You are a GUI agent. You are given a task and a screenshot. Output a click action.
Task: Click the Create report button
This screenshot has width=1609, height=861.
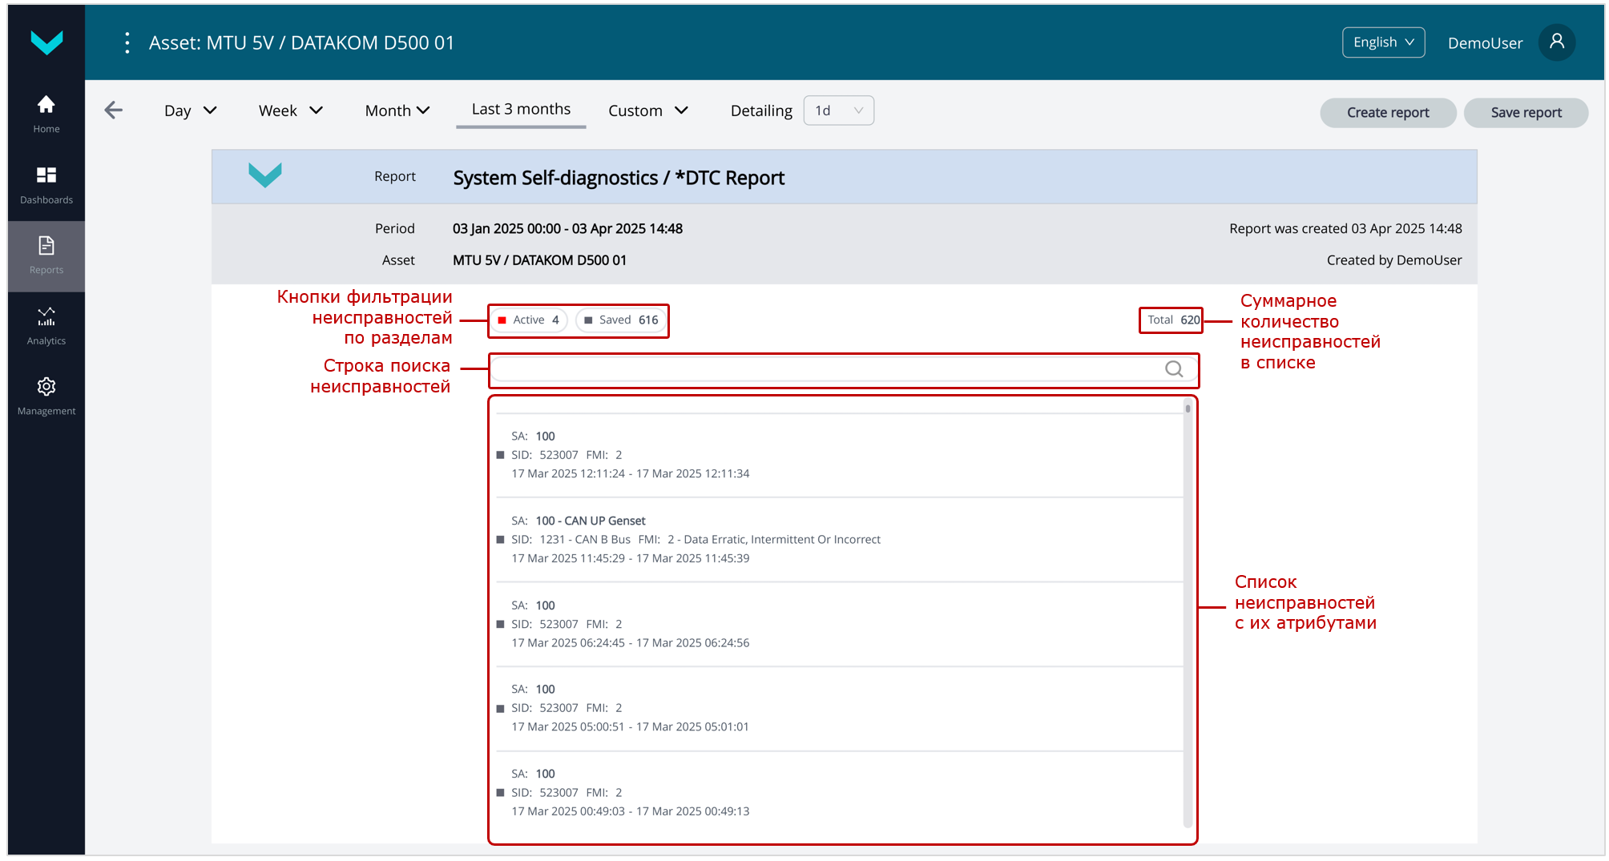pyautogui.click(x=1387, y=113)
